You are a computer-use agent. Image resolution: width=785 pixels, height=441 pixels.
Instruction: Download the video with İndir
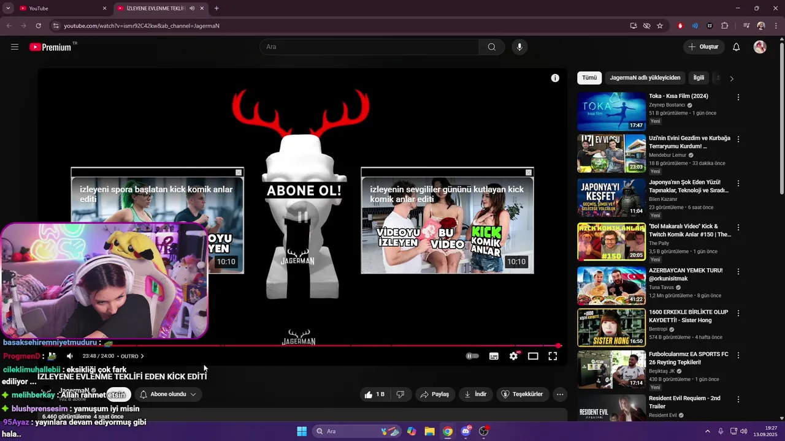pyautogui.click(x=475, y=394)
